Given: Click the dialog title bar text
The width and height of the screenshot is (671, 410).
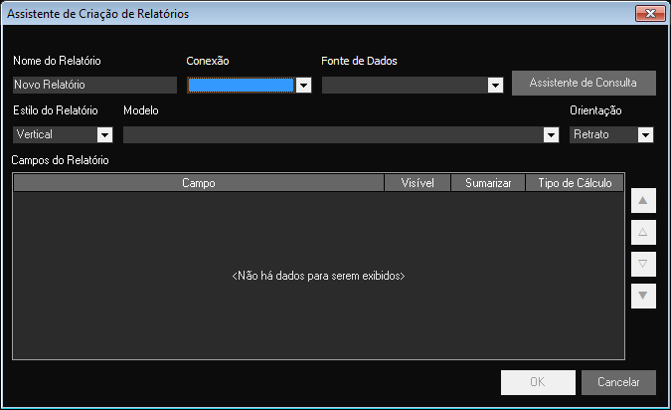Looking at the screenshot, I should tap(98, 13).
